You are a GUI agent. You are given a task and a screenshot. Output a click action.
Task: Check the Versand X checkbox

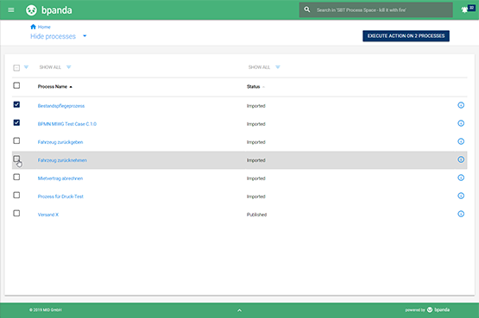tap(16, 214)
